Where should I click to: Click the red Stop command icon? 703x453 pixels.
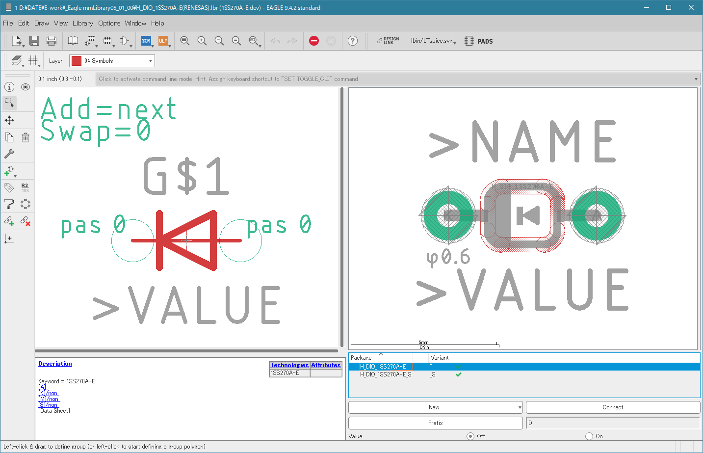314,41
